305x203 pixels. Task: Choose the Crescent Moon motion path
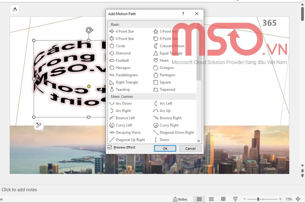tap(172, 46)
